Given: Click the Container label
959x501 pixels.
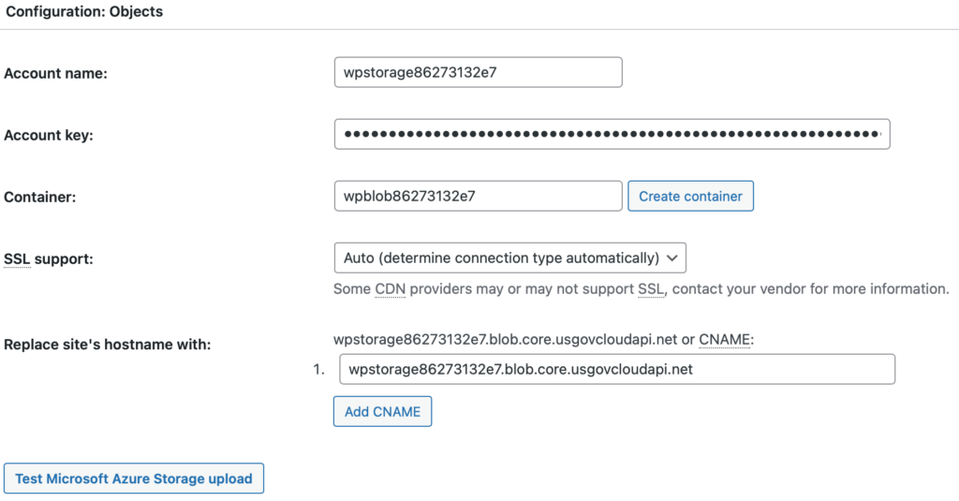Looking at the screenshot, I should 39,197.
